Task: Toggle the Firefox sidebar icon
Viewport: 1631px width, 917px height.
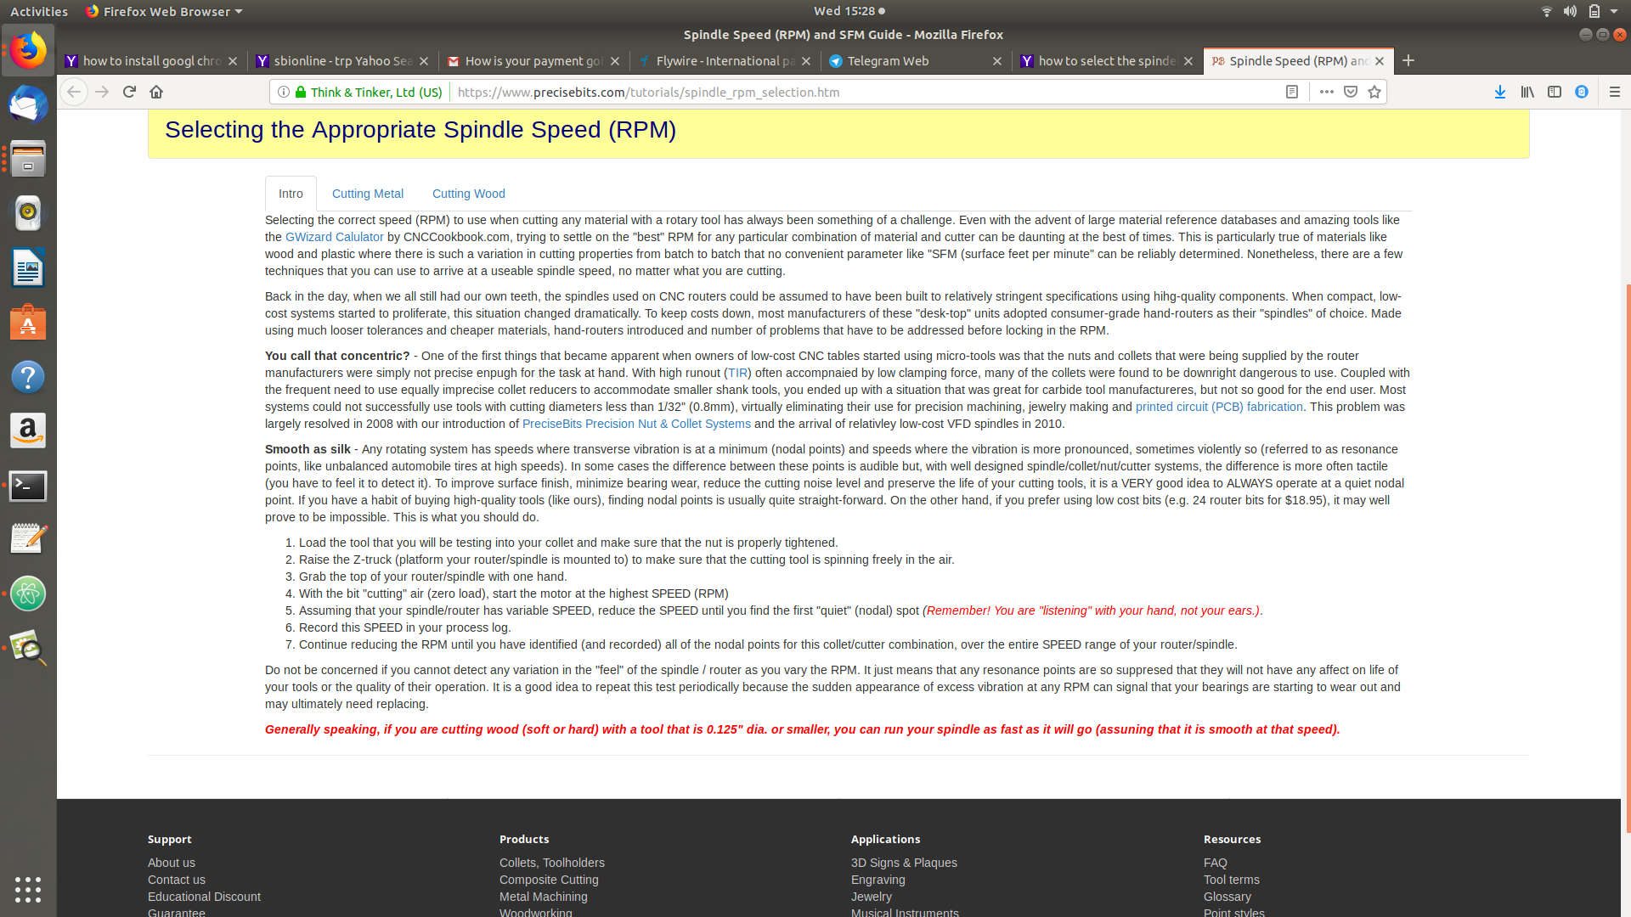Action: pyautogui.click(x=1555, y=92)
